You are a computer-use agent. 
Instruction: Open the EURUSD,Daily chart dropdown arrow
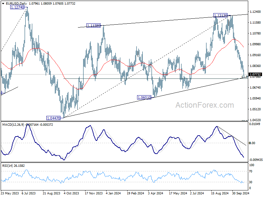pyautogui.click(x=3, y=4)
